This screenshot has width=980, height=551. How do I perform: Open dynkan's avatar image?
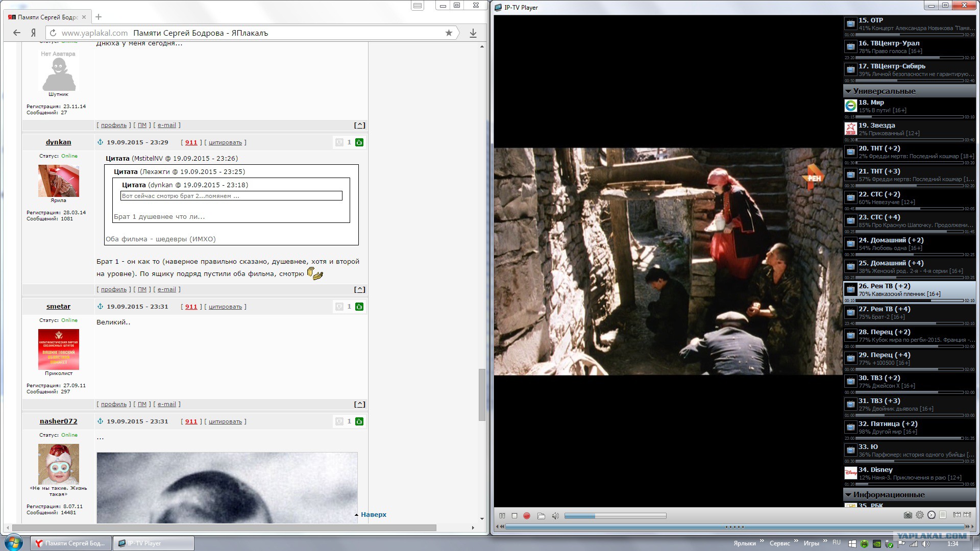(59, 181)
